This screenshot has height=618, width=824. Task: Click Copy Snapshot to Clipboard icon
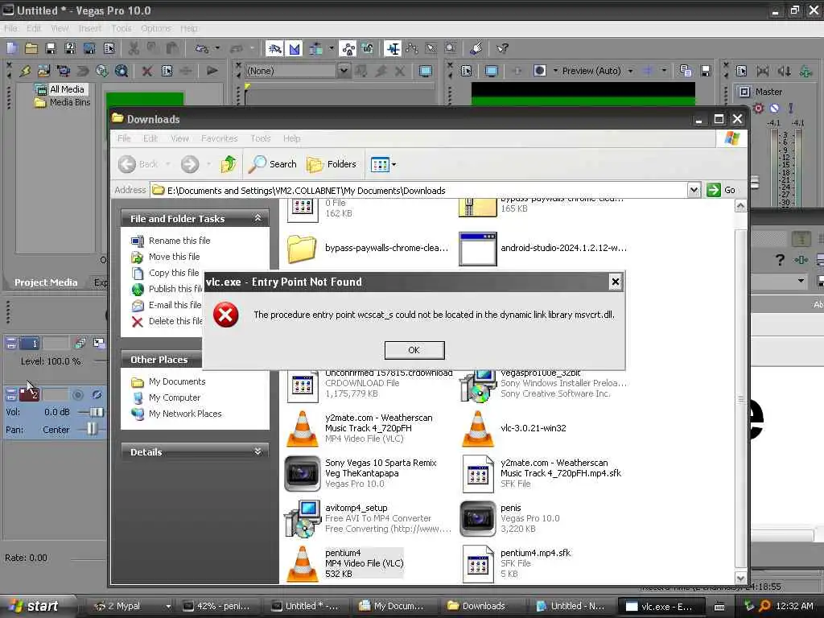(x=686, y=71)
